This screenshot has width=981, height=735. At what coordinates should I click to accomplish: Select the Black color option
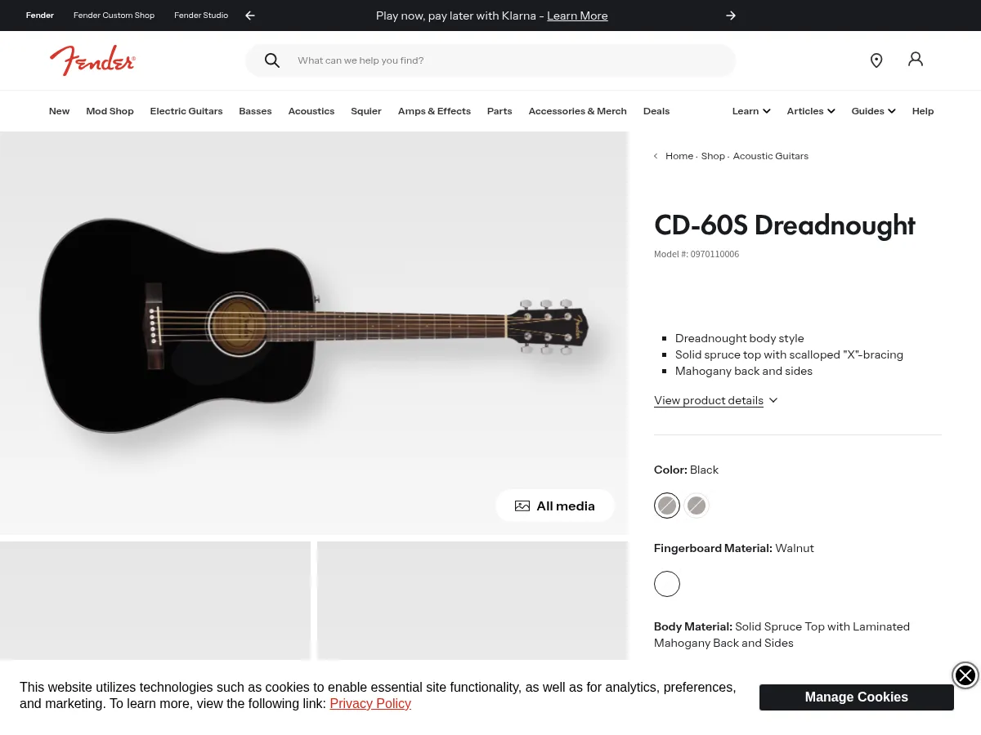[667, 506]
